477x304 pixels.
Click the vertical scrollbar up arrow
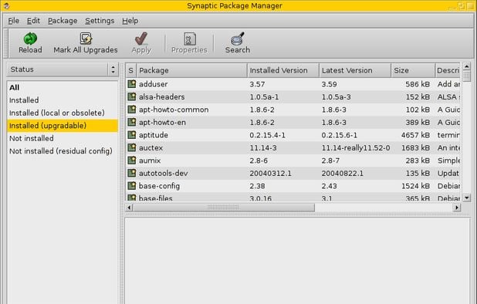[467, 66]
